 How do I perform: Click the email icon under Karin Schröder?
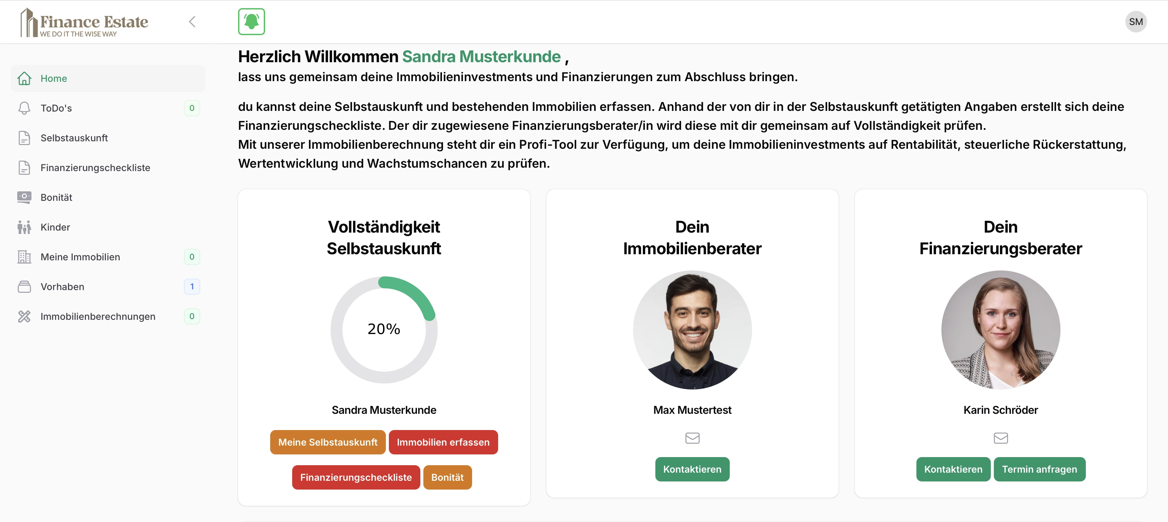coord(1000,438)
